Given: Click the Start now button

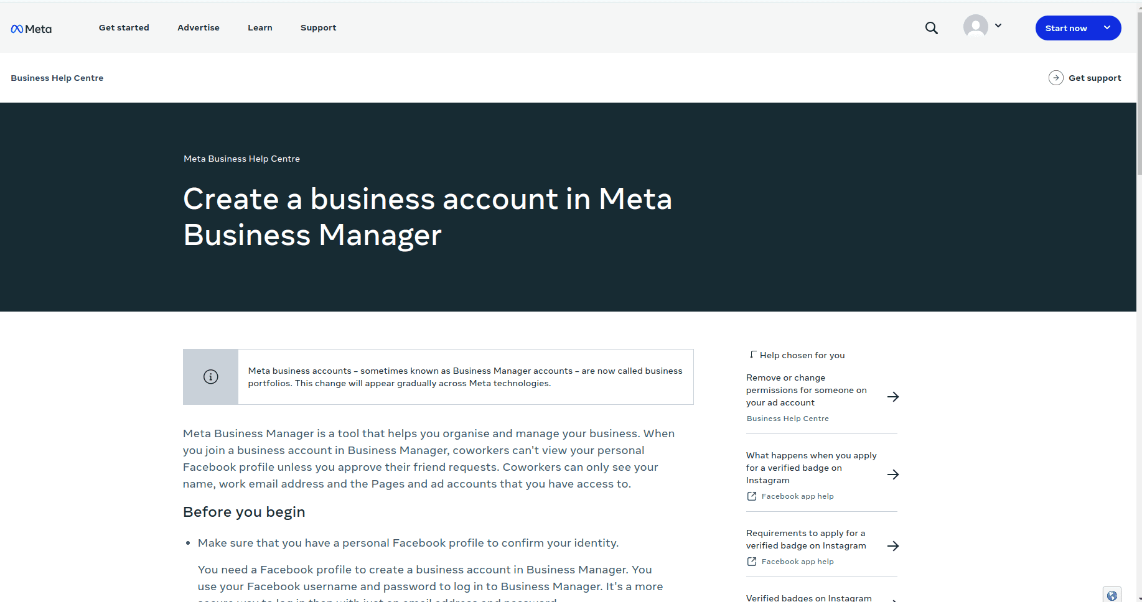Looking at the screenshot, I should [x=1065, y=28].
